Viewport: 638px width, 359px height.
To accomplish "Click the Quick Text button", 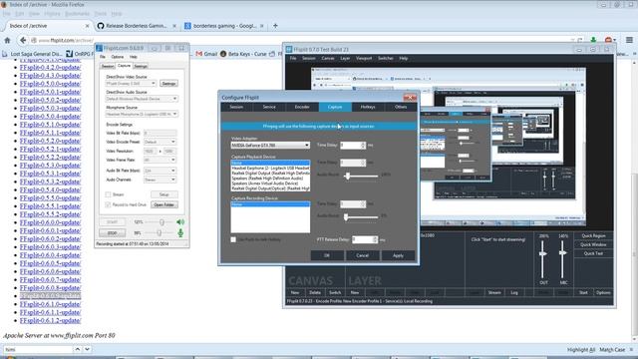I will [x=593, y=253].
